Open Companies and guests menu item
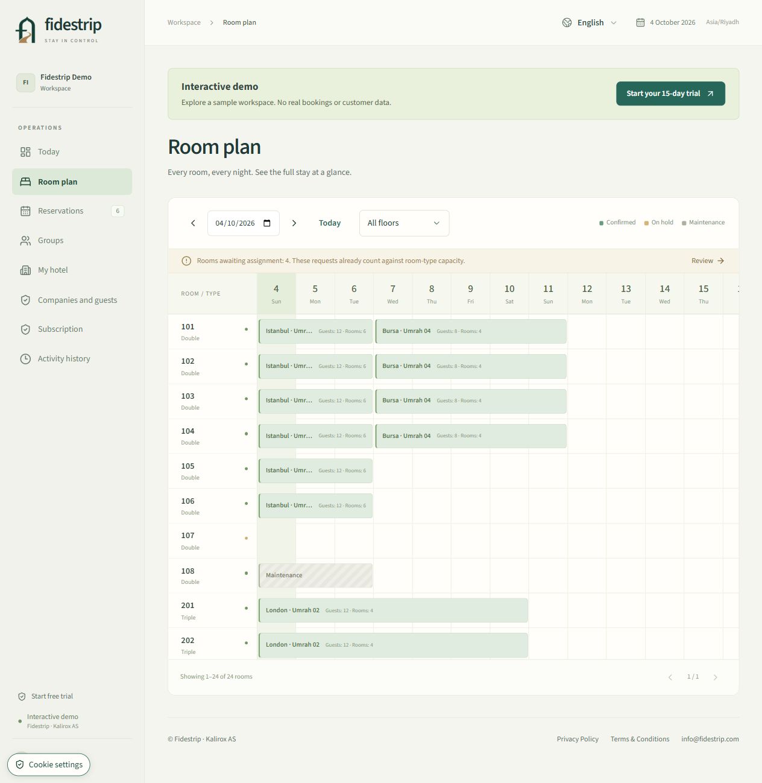The image size is (762, 783). pos(72,300)
